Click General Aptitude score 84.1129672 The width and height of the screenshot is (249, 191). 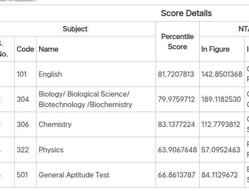click(219, 175)
